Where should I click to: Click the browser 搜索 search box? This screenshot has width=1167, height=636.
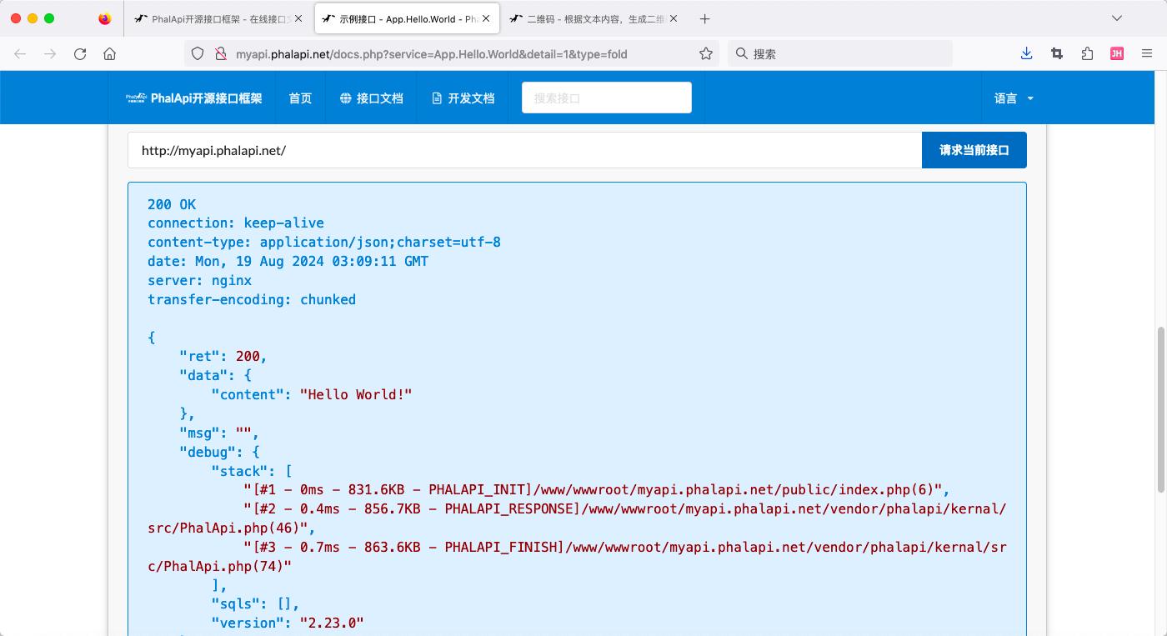840,53
